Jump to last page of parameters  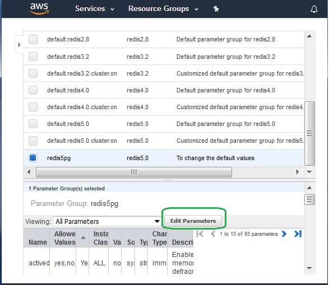tap(298, 233)
